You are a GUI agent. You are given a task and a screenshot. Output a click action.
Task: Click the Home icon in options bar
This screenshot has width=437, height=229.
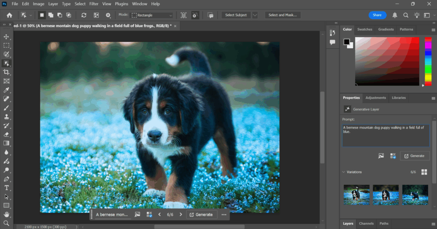coord(9,15)
